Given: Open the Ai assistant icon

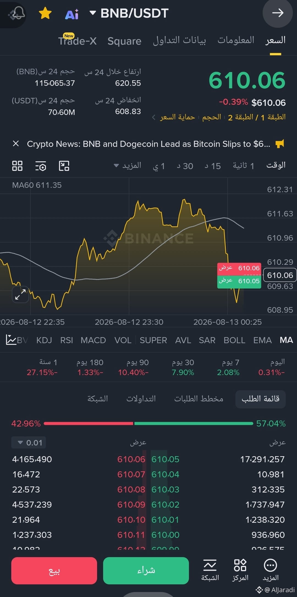Looking at the screenshot, I should pyautogui.click(x=71, y=14).
